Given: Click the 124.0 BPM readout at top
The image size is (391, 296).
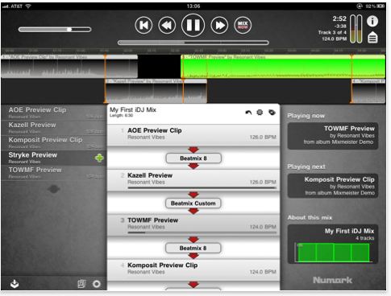Looking at the screenshot, I should (x=335, y=39).
